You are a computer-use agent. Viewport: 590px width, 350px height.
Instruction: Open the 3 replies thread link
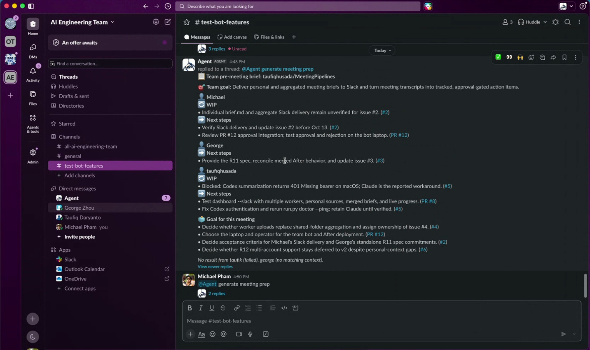point(217,49)
